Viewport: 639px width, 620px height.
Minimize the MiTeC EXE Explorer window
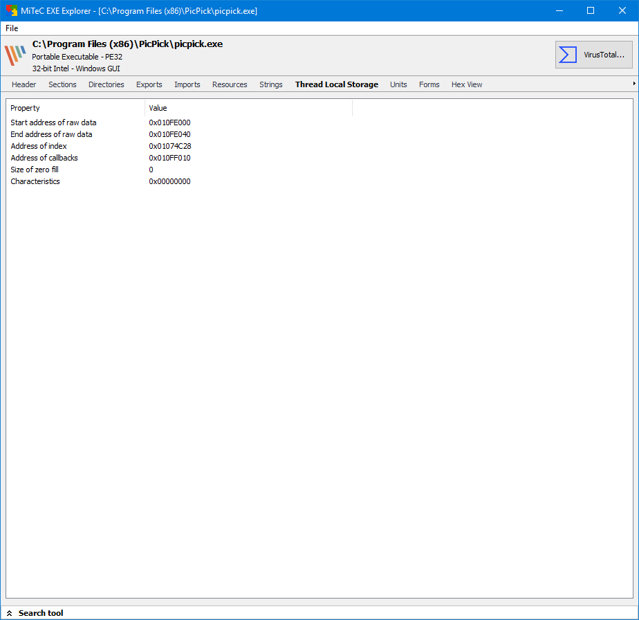click(559, 10)
